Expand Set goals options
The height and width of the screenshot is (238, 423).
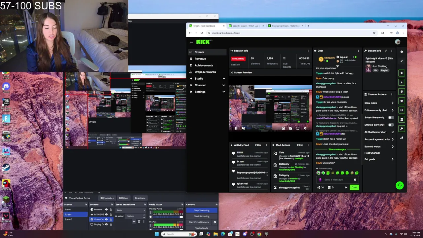[392, 159]
